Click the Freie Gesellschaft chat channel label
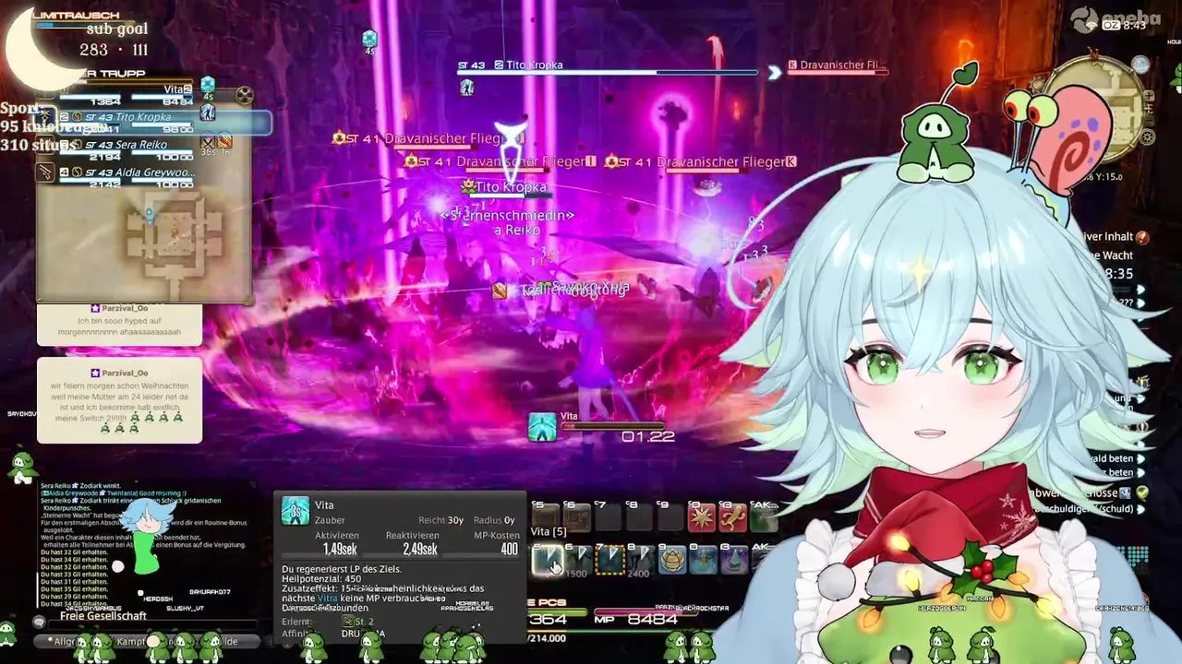The height and width of the screenshot is (664, 1182). point(103,616)
